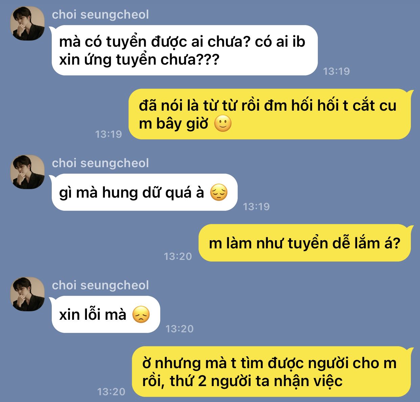420x402 pixels.
Task: Click the 13:20 timestamp of the last message
Action: tap(111, 392)
